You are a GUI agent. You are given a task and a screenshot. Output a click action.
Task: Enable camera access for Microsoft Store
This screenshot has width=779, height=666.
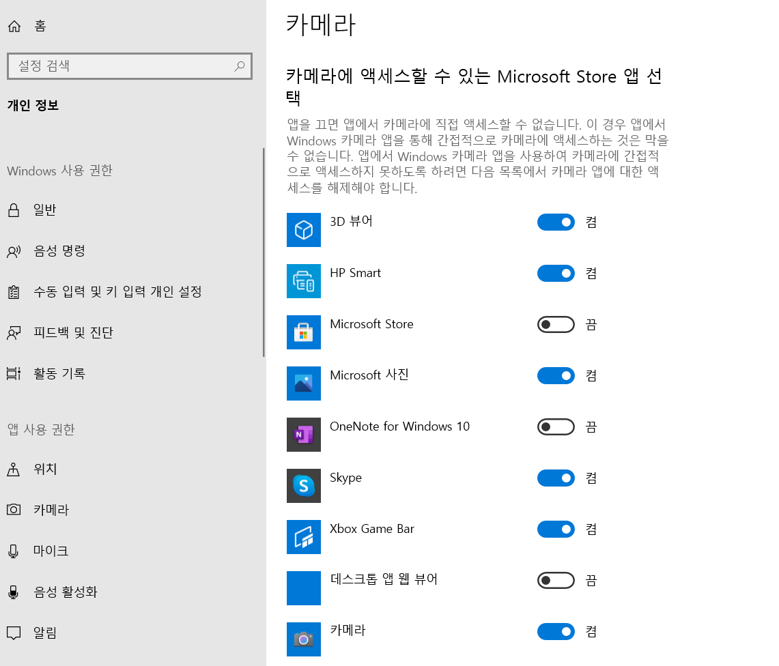tap(556, 325)
